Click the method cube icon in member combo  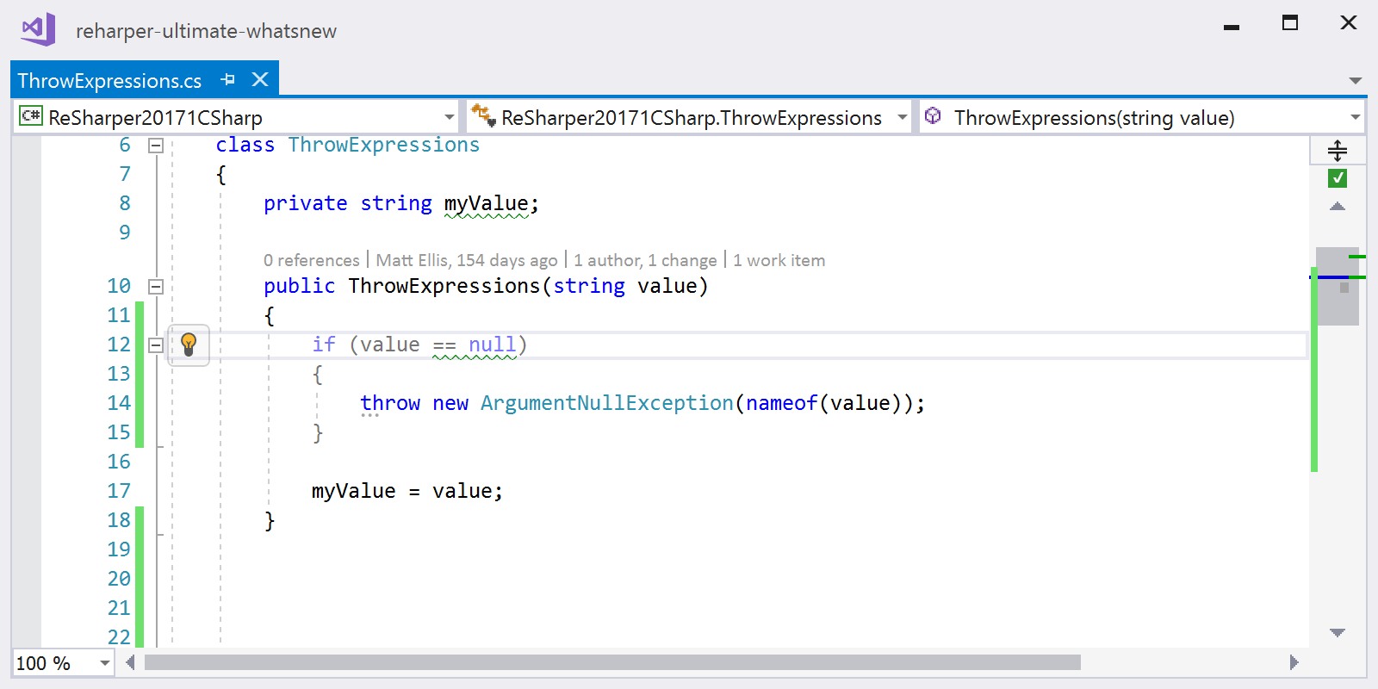(933, 115)
